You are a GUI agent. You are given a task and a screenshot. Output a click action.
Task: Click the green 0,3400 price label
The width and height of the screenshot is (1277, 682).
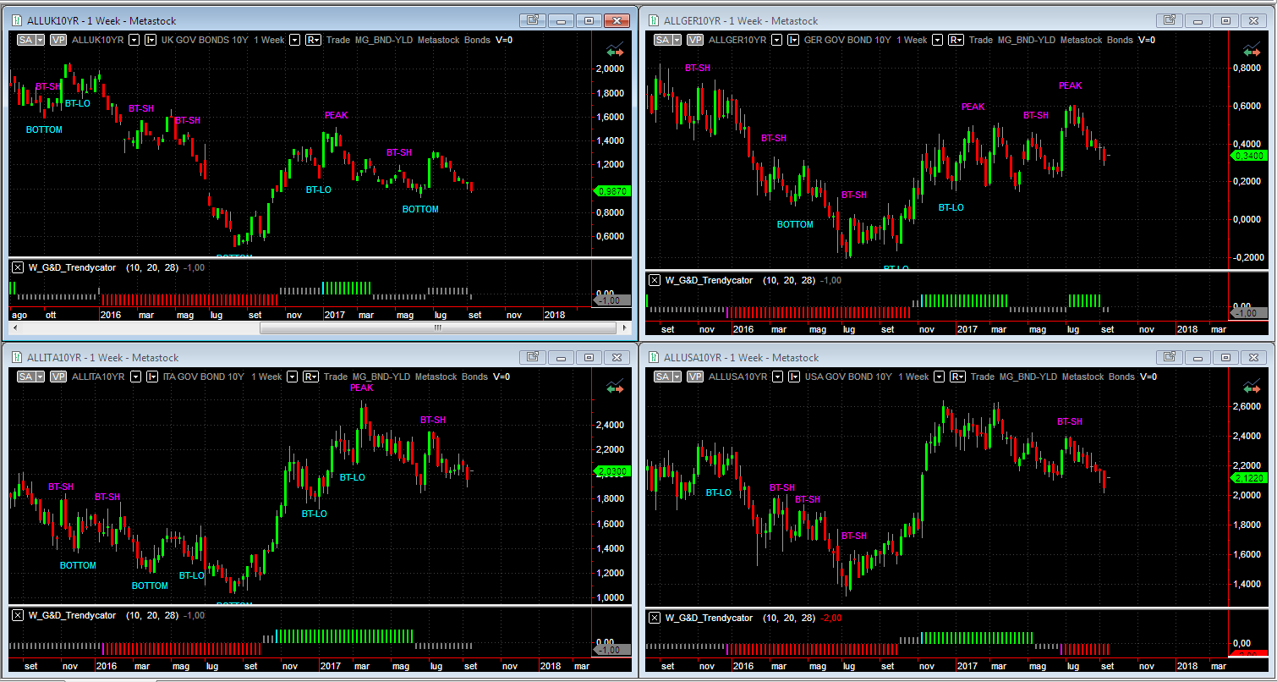click(x=1249, y=156)
